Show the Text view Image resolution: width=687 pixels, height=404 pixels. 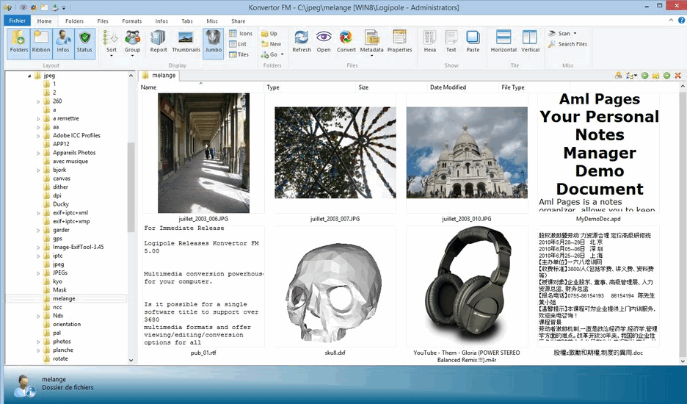click(451, 42)
